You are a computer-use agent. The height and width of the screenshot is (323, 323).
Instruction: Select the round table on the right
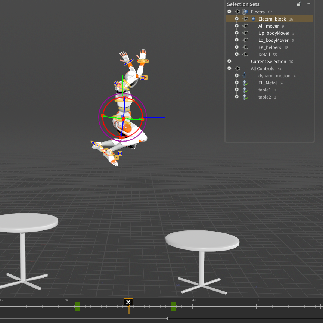(202, 240)
